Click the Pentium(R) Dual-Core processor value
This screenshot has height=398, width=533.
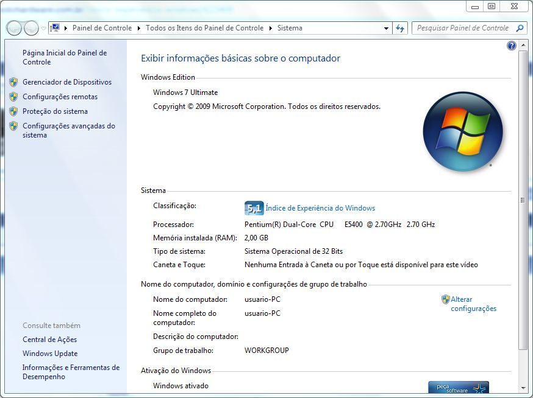pyautogui.click(x=340, y=225)
